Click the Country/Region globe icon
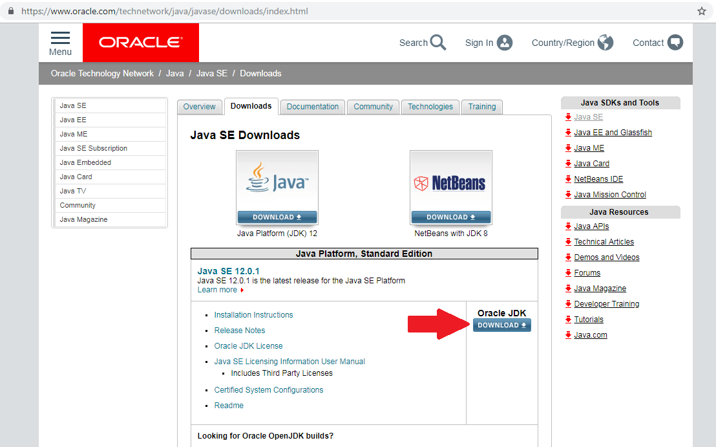Image resolution: width=716 pixels, height=447 pixels. coord(605,43)
